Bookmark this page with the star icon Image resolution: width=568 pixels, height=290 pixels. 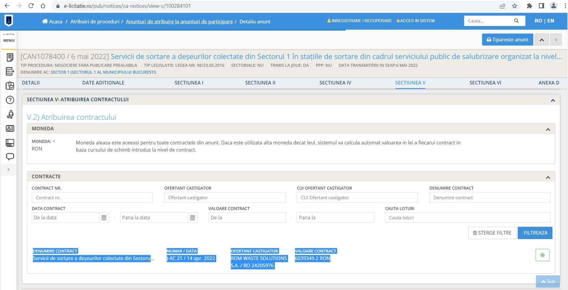(x=514, y=6)
